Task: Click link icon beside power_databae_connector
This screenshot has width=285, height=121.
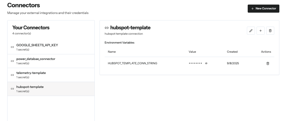Action: coord(12,61)
